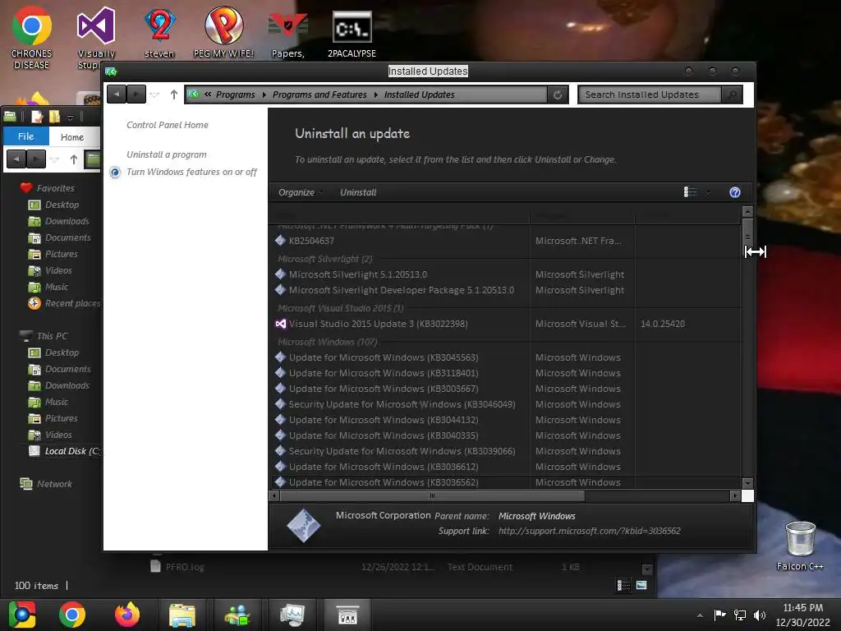Click the Uninstall toolbar button
This screenshot has width=841, height=631.
pos(358,192)
